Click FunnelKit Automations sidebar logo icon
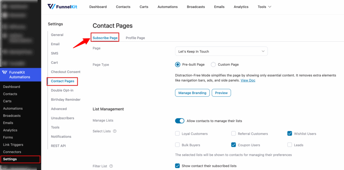 pos(5,72)
